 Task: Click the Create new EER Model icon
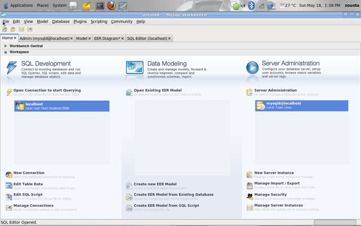[x=129, y=186]
